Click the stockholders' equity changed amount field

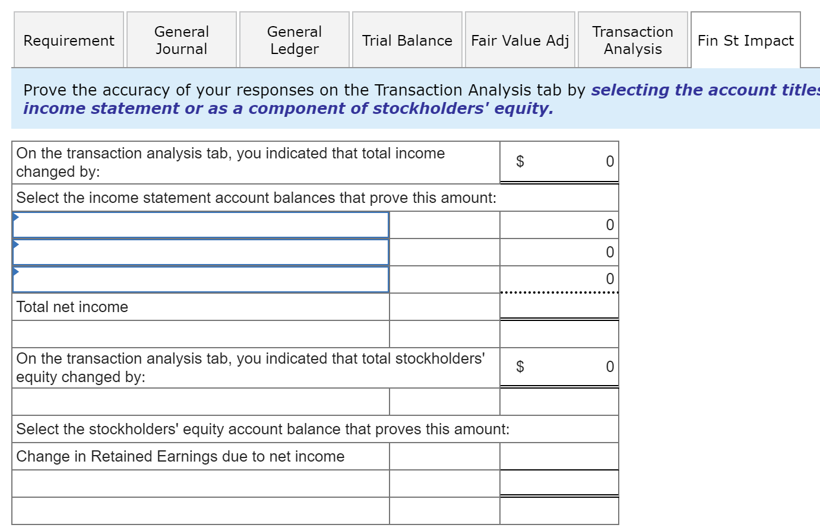click(x=559, y=367)
